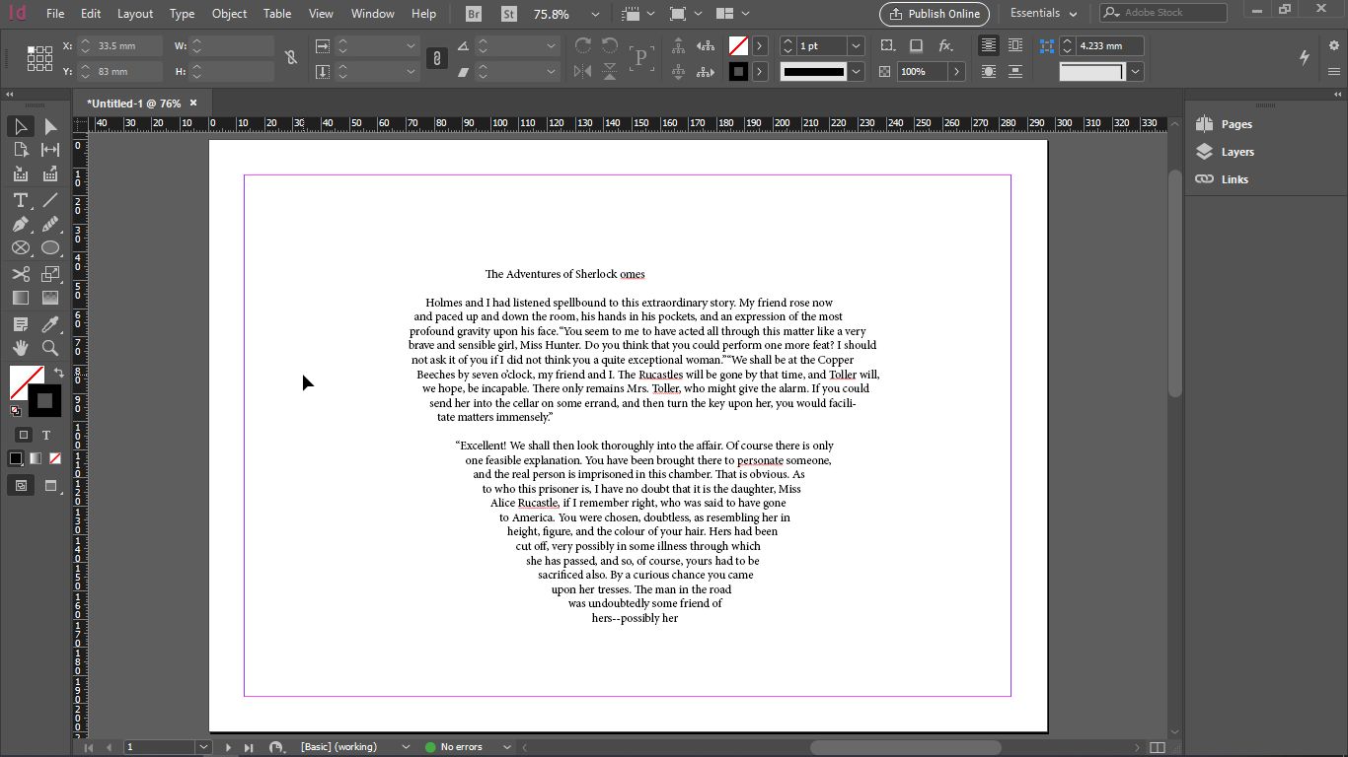Click the Adobe Stock search field

pos(1163,13)
